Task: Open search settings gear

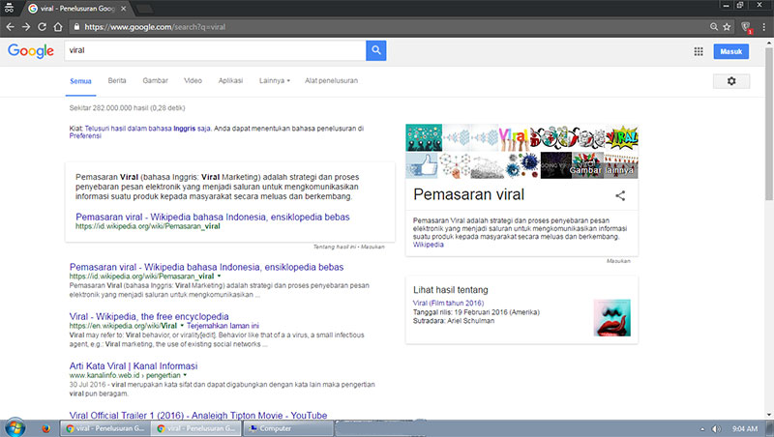Action: pyautogui.click(x=731, y=81)
